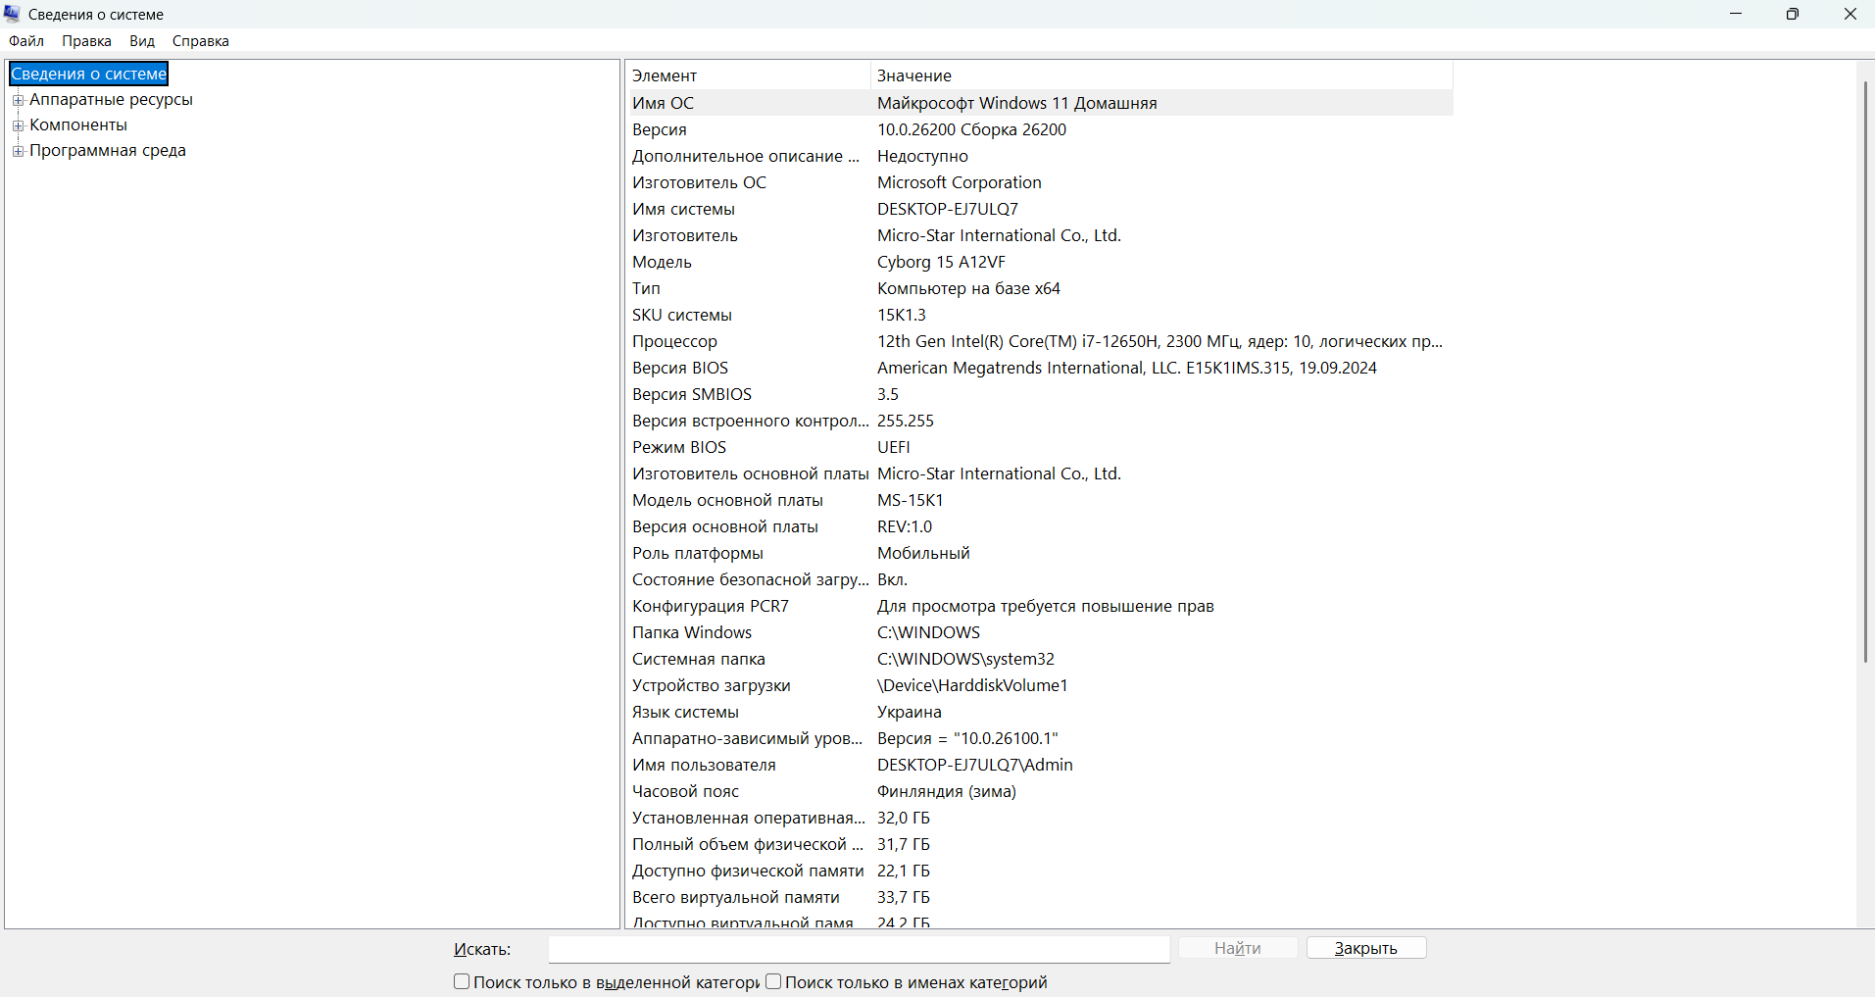Click the Украина value

tap(910, 712)
